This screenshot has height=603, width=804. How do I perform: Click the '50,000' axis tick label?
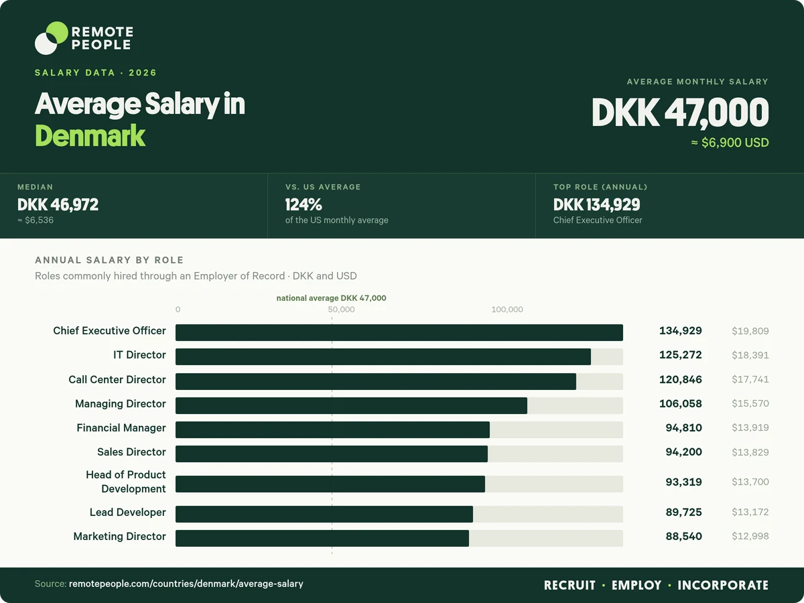coord(341,310)
